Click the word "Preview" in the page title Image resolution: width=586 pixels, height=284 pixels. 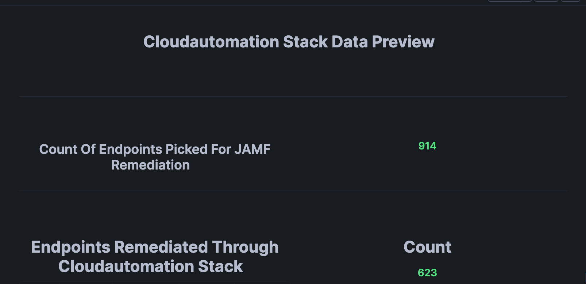[x=403, y=42]
